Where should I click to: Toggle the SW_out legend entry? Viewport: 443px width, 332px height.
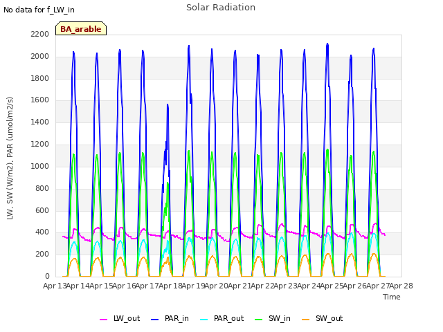click(322, 318)
